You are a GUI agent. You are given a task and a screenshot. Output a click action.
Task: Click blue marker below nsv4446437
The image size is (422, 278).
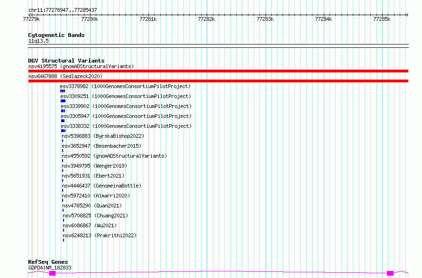63,190
